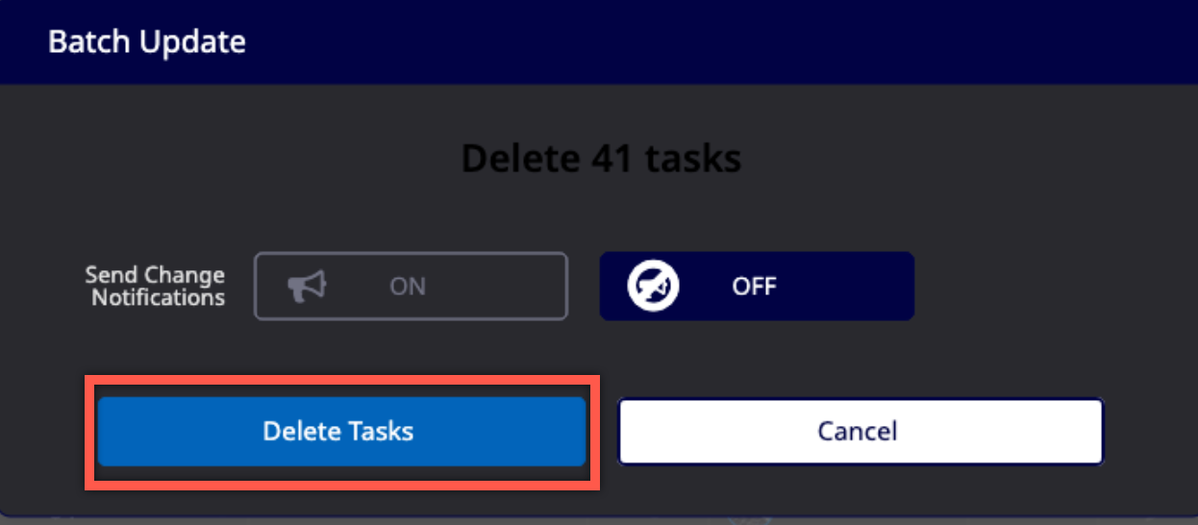Confirm deletion of the 41 tasks

tap(341, 431)
